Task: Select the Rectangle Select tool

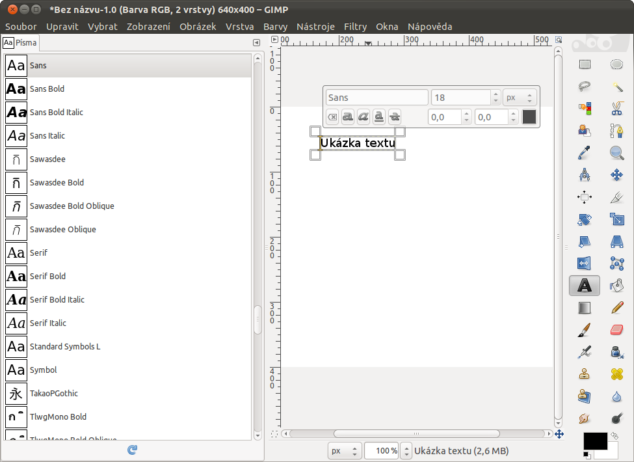Action: point(585,64)
